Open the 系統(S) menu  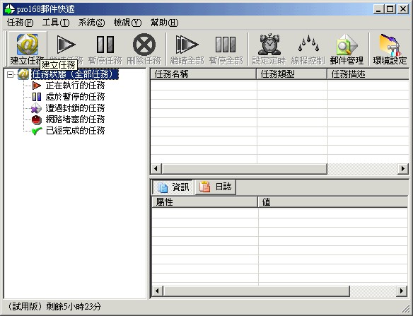91,23
